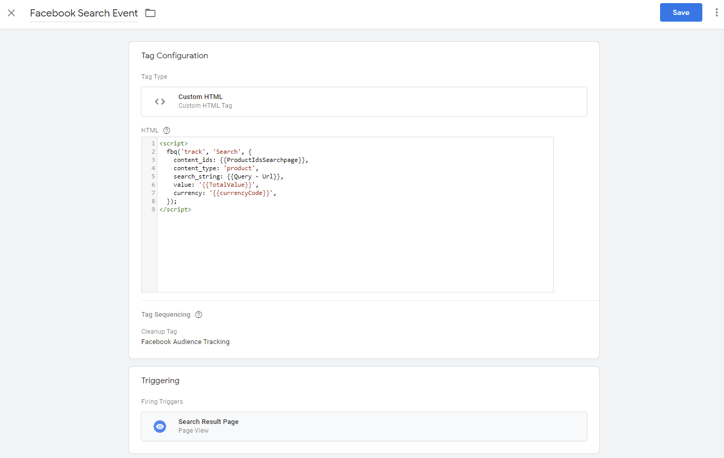Select the Custom HTML tag type title
This screenshot has height=458, width=724.
(x=201, y=97)
